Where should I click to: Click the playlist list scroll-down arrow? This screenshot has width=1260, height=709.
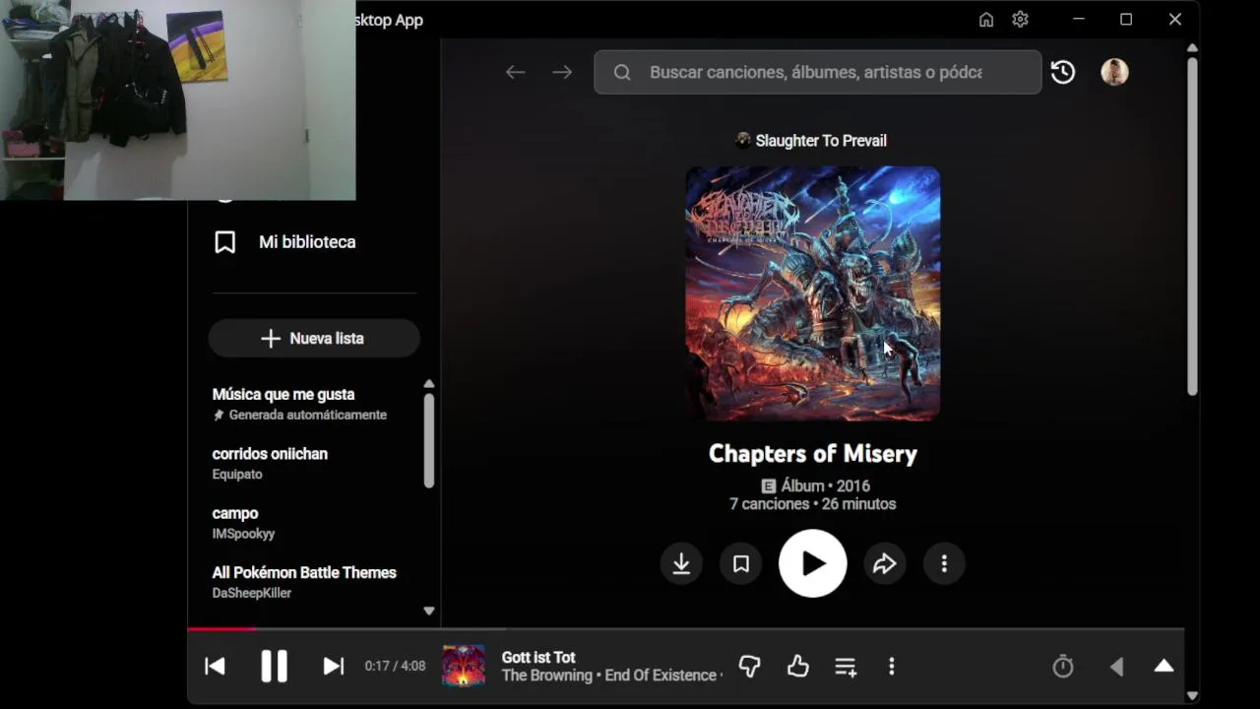click(x=428, y=611)
